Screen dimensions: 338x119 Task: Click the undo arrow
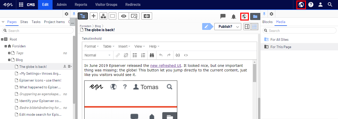tap(160, 55)
